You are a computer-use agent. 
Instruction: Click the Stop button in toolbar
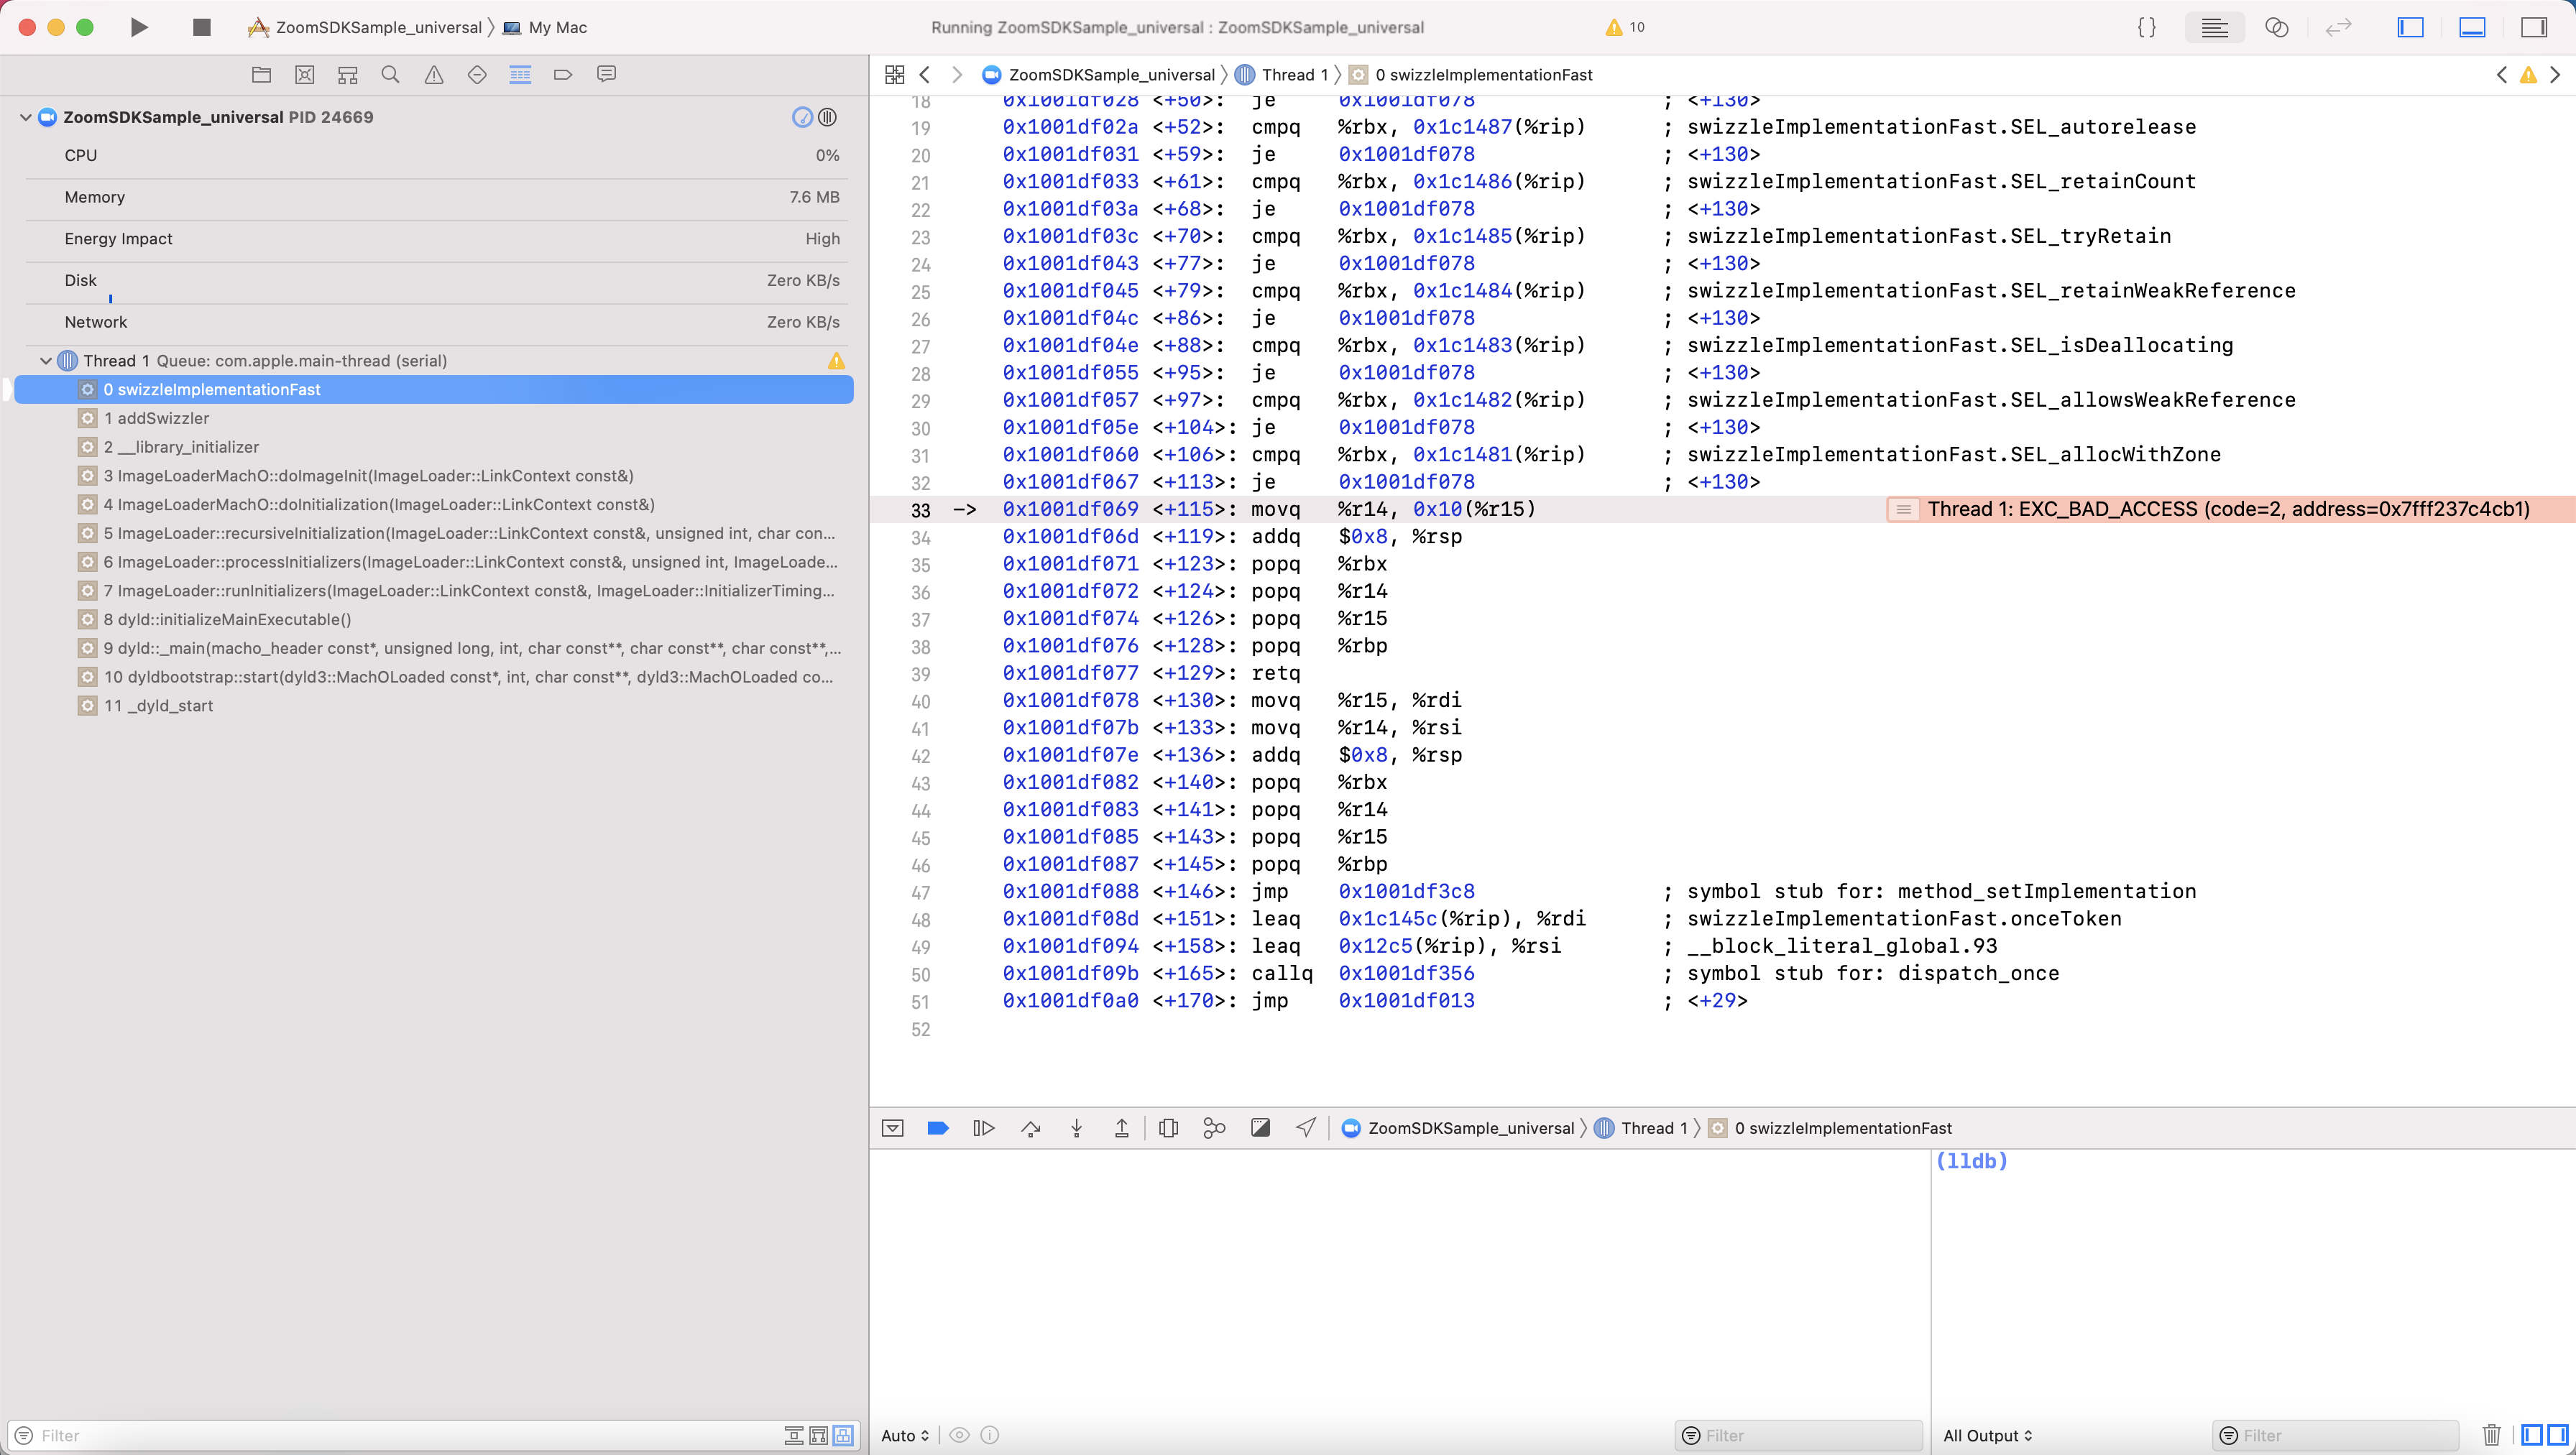pos(201,27)
